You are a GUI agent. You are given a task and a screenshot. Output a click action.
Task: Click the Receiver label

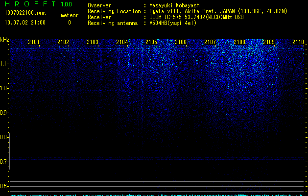pos(99,17)
